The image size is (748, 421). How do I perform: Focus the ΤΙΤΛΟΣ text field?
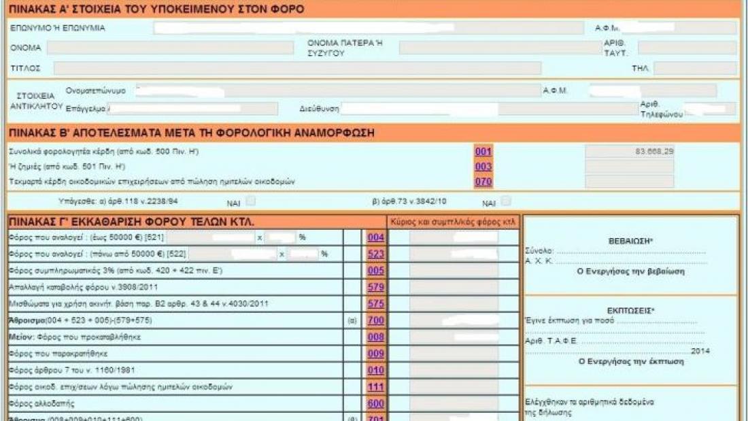(x=297, y=68)
